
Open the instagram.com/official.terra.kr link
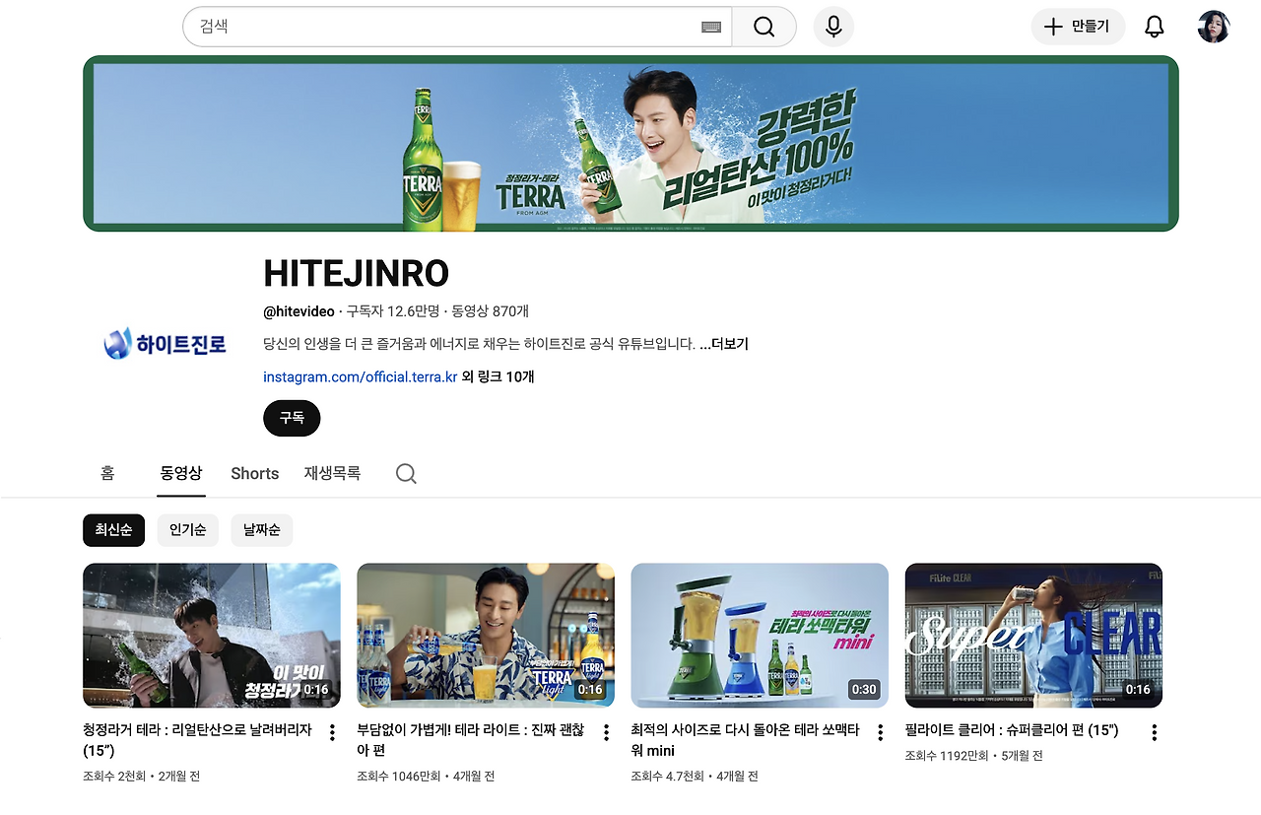pos(361,376)
